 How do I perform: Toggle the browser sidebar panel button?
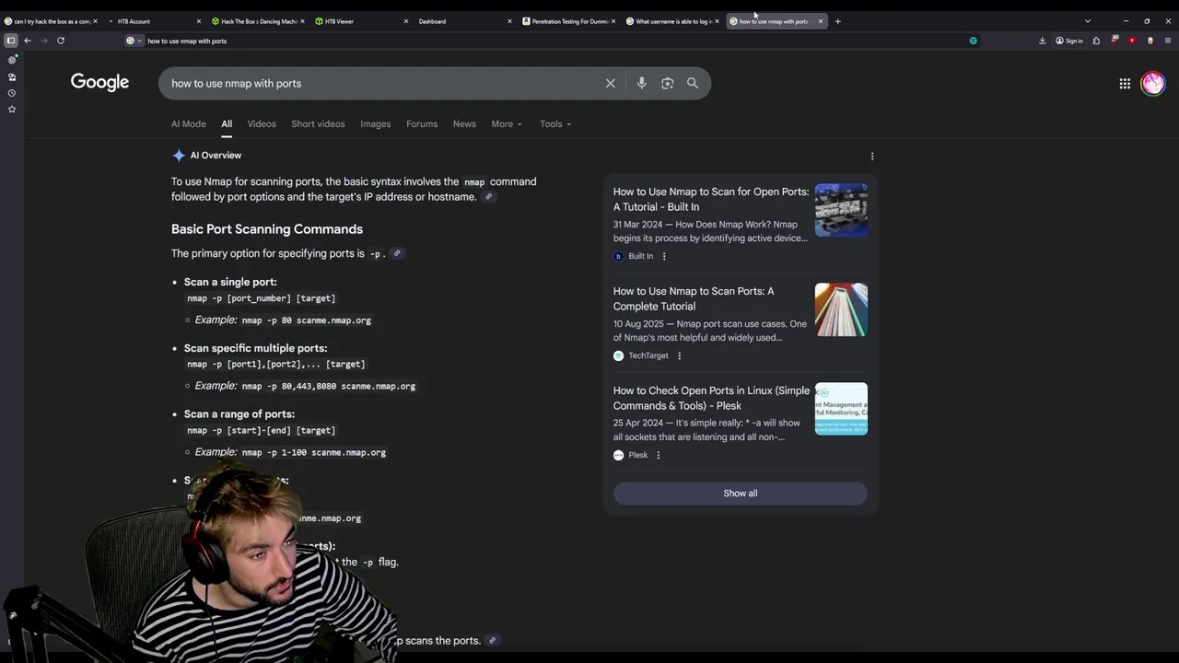coord(11,41)
